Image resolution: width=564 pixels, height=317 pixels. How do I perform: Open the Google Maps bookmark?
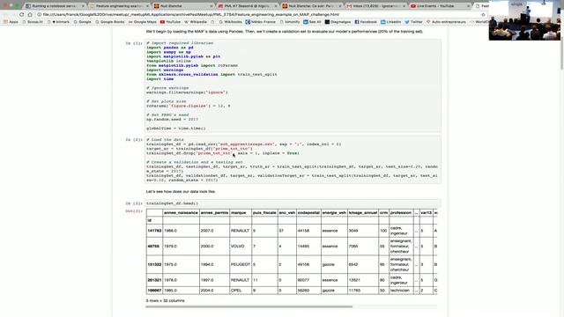(143, 22)
